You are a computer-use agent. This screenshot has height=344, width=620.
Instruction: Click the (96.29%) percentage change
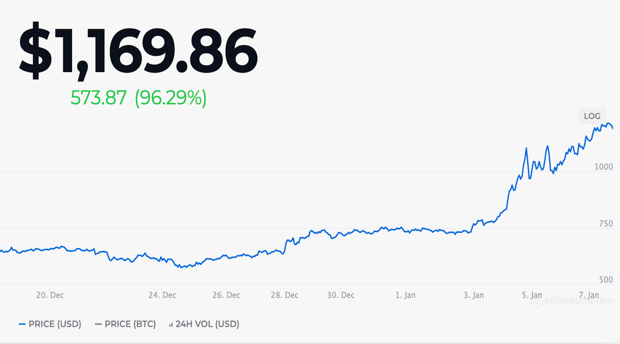coord(171,98)
